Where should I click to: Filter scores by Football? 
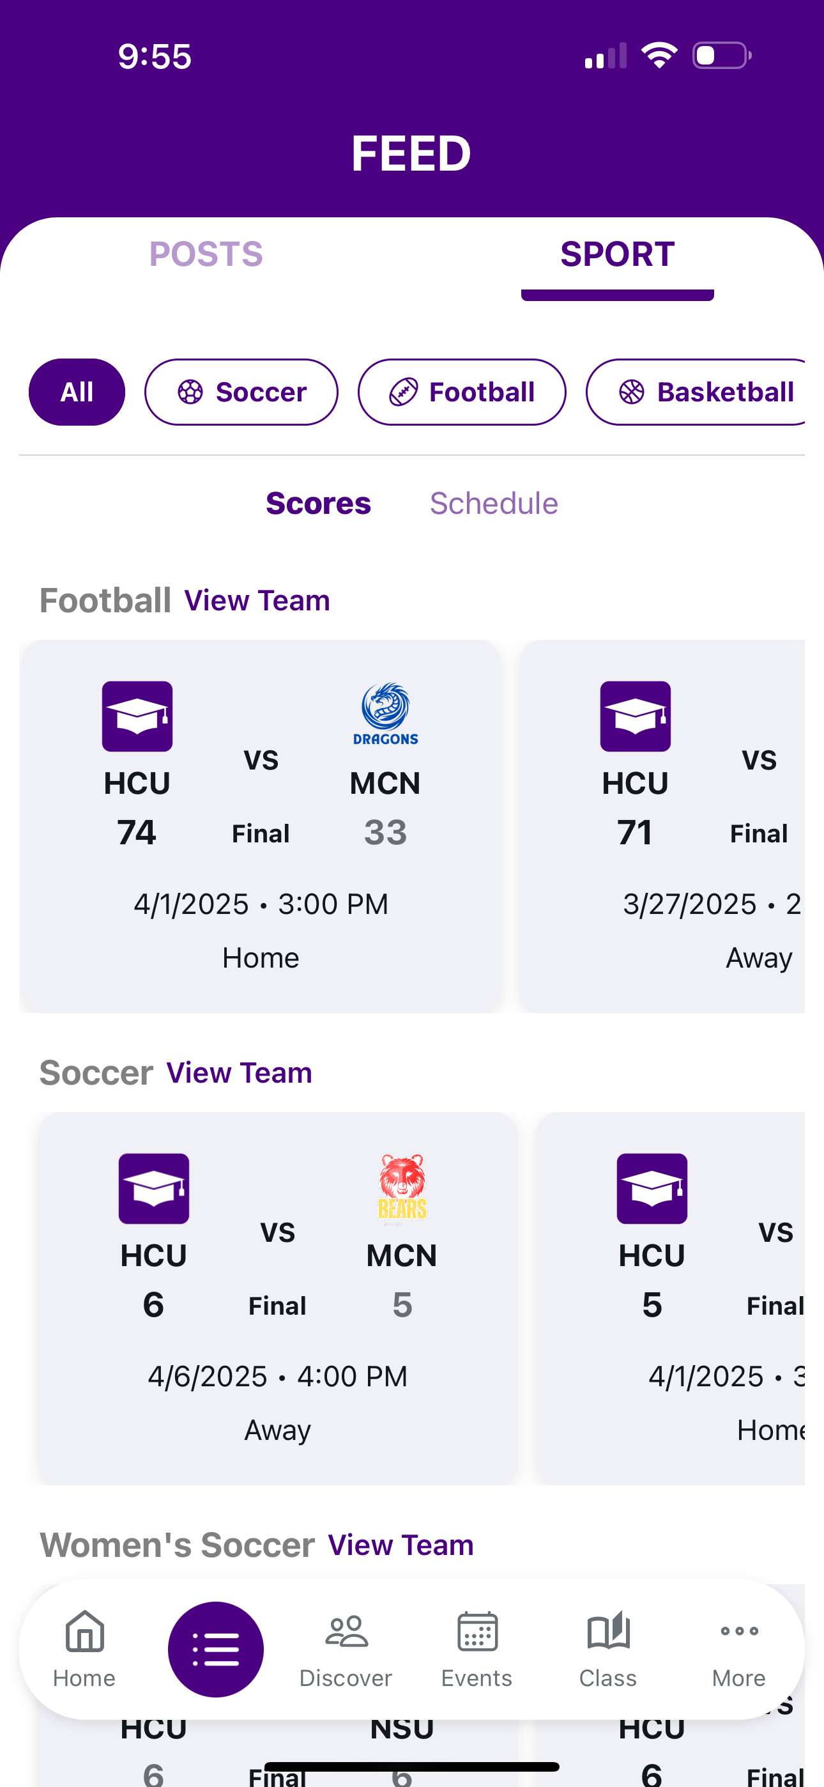pos(461,392)
